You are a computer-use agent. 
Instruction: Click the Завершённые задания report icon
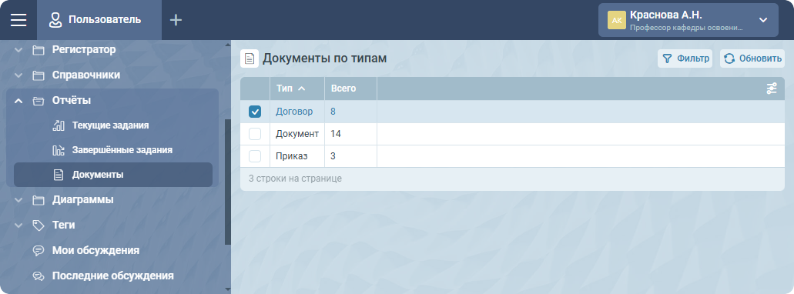59,150
